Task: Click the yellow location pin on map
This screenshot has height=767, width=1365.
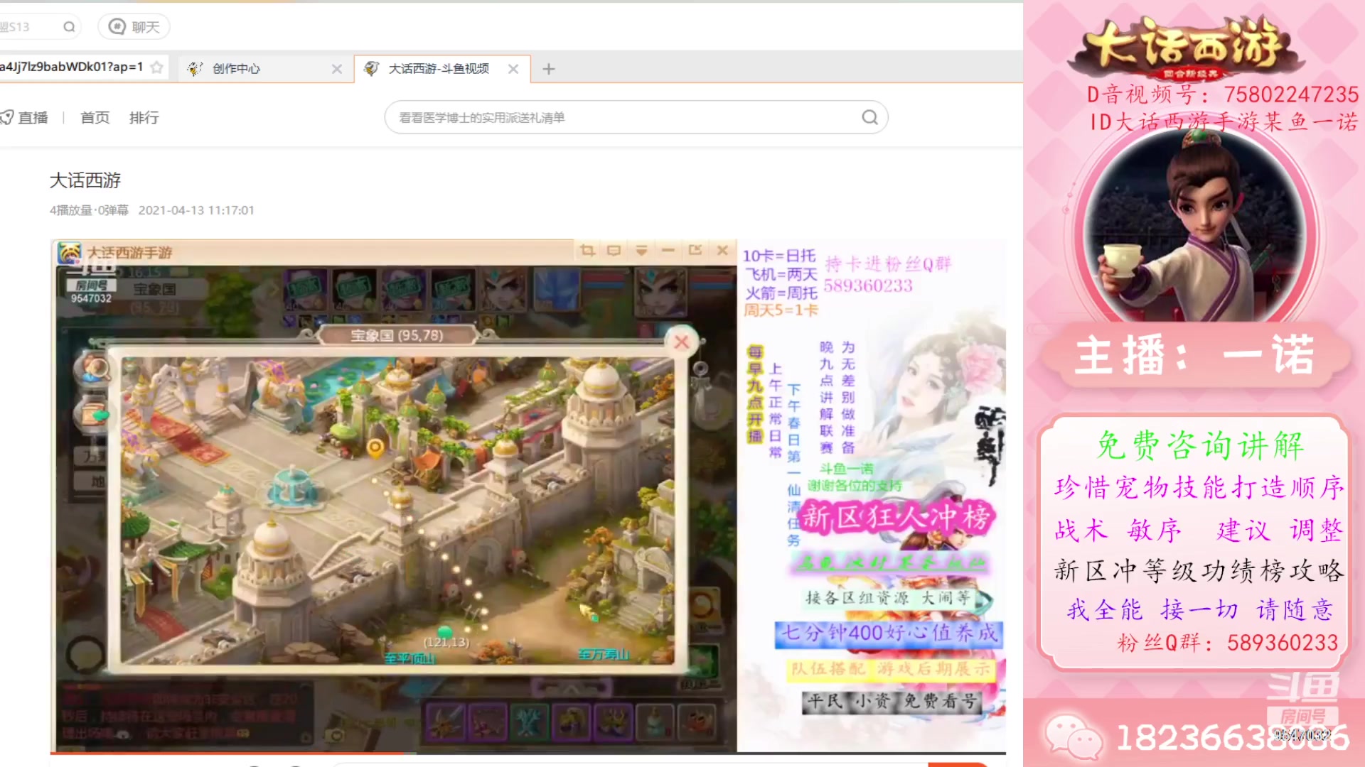Action: point(375,448)
